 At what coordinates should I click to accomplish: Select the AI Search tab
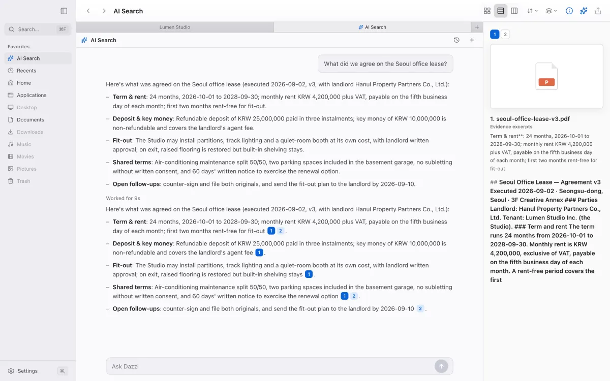372,27
